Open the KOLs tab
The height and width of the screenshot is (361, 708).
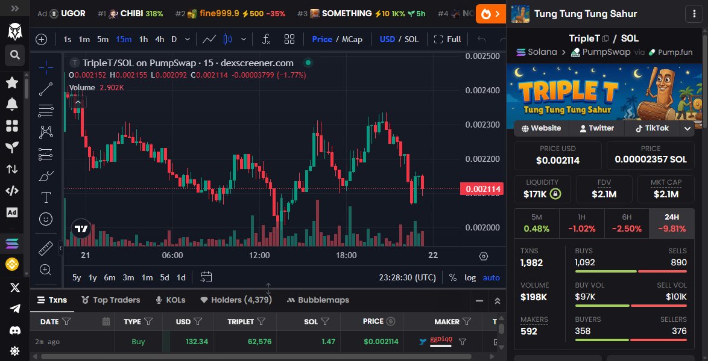(171, 300)
